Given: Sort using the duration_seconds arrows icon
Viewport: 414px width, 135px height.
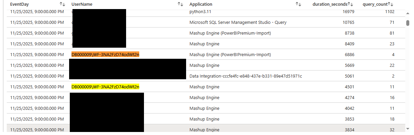Looking at the screenshot, I should click(350, 4).
